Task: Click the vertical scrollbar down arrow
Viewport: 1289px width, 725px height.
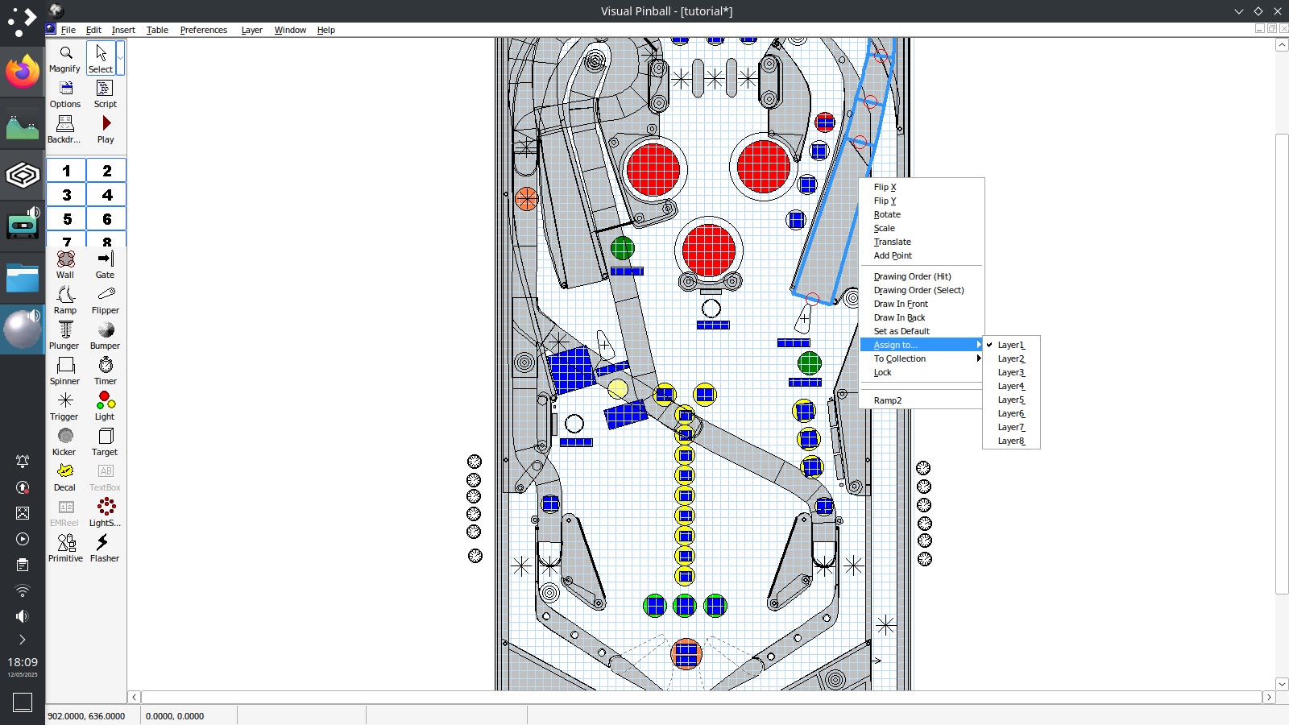Action: 1282,684
